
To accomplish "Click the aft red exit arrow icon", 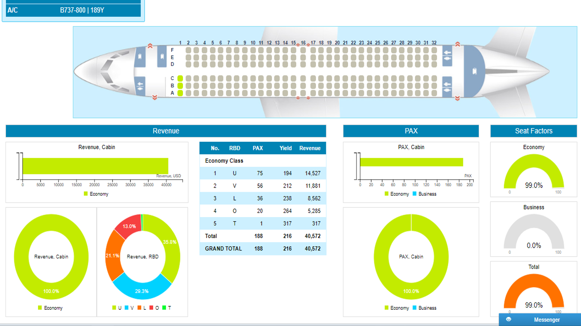I will click(x=457, y=44).
